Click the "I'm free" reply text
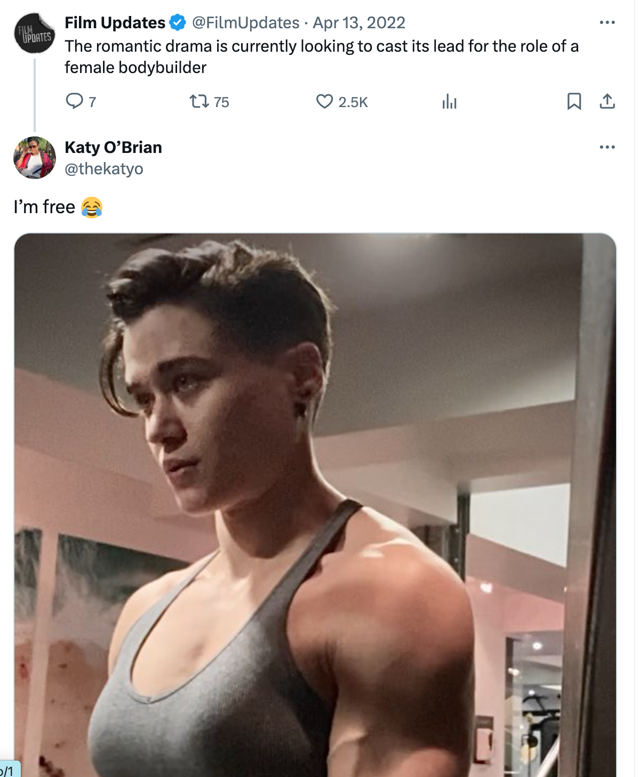This screenshot has width=639, height=777. click(x=45, y=207)
